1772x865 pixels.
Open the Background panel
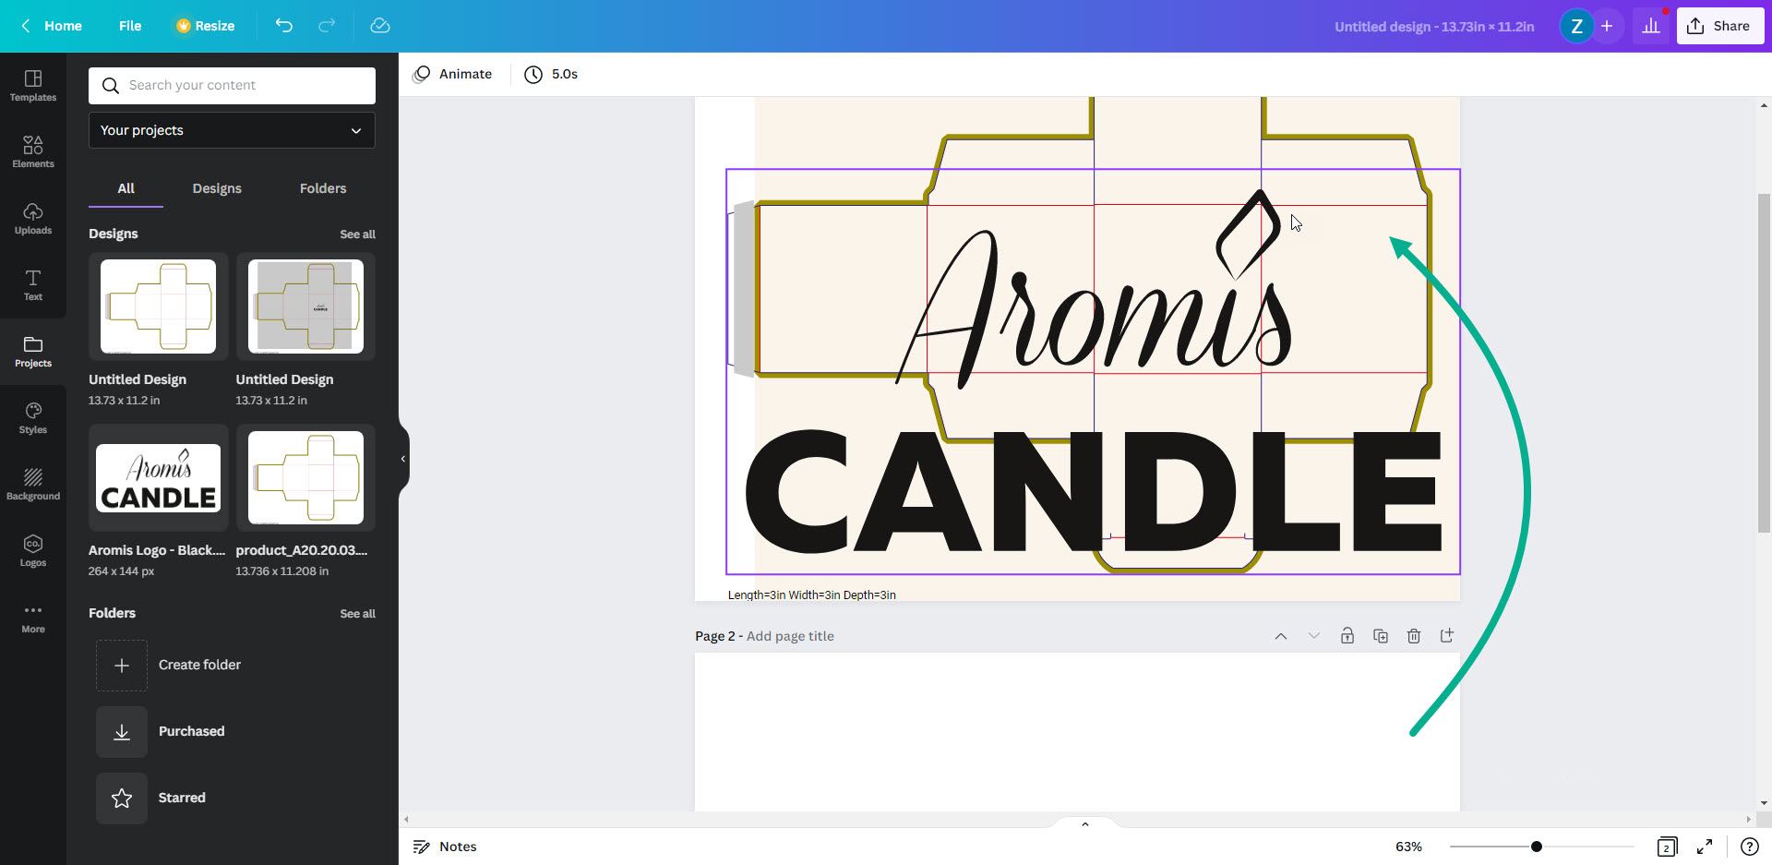tap(32, 484)
